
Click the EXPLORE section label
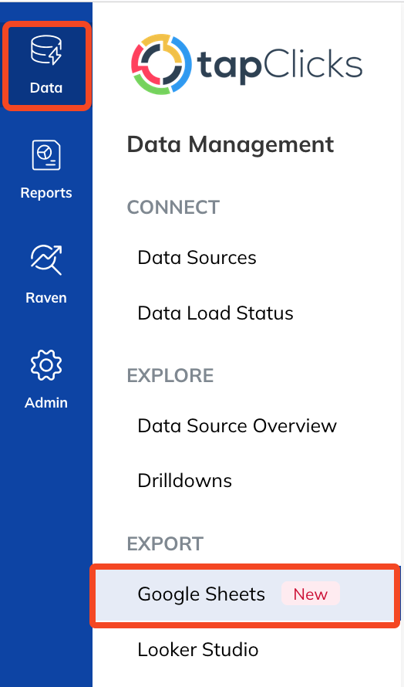(170, 375)
